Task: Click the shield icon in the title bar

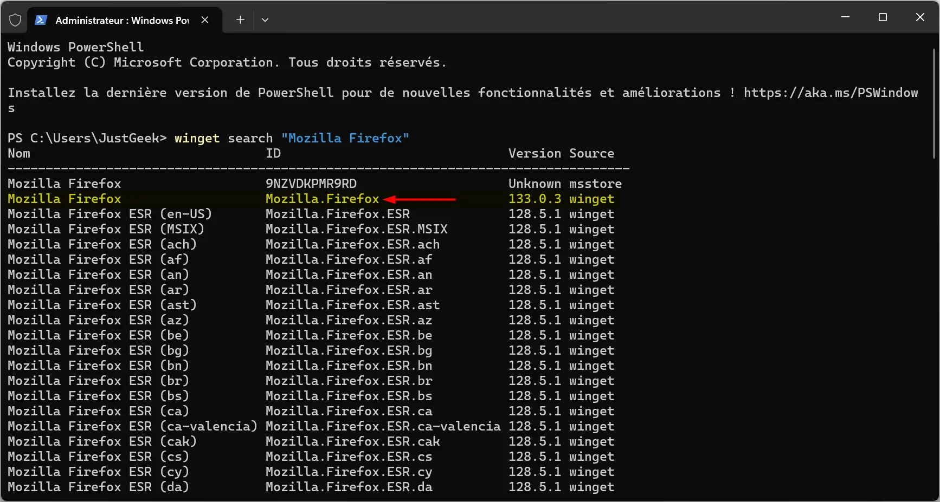Action: [15, 20]
